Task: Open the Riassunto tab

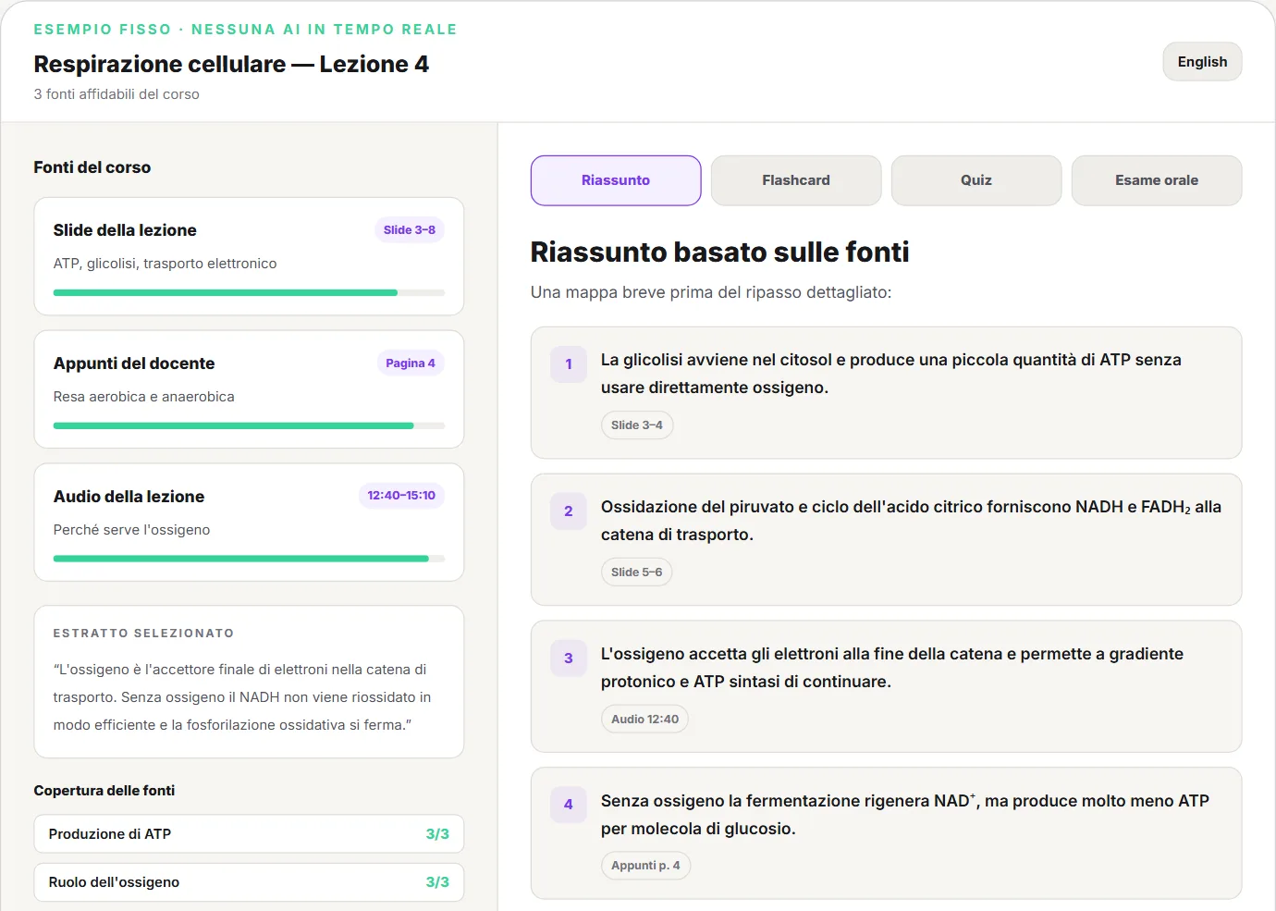Action: tap(616, 180)
